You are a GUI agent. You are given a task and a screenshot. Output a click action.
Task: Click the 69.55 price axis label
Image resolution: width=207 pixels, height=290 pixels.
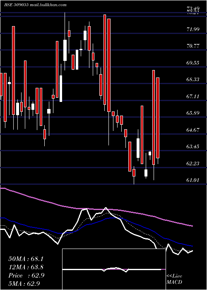pos(193,63)
